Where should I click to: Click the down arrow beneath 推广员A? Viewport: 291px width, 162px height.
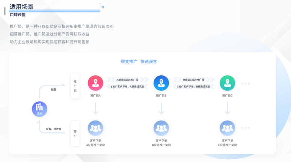(x=95, y=109)
